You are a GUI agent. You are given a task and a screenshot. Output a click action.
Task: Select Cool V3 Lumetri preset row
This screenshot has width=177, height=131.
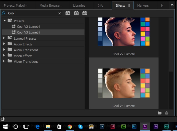43,32
